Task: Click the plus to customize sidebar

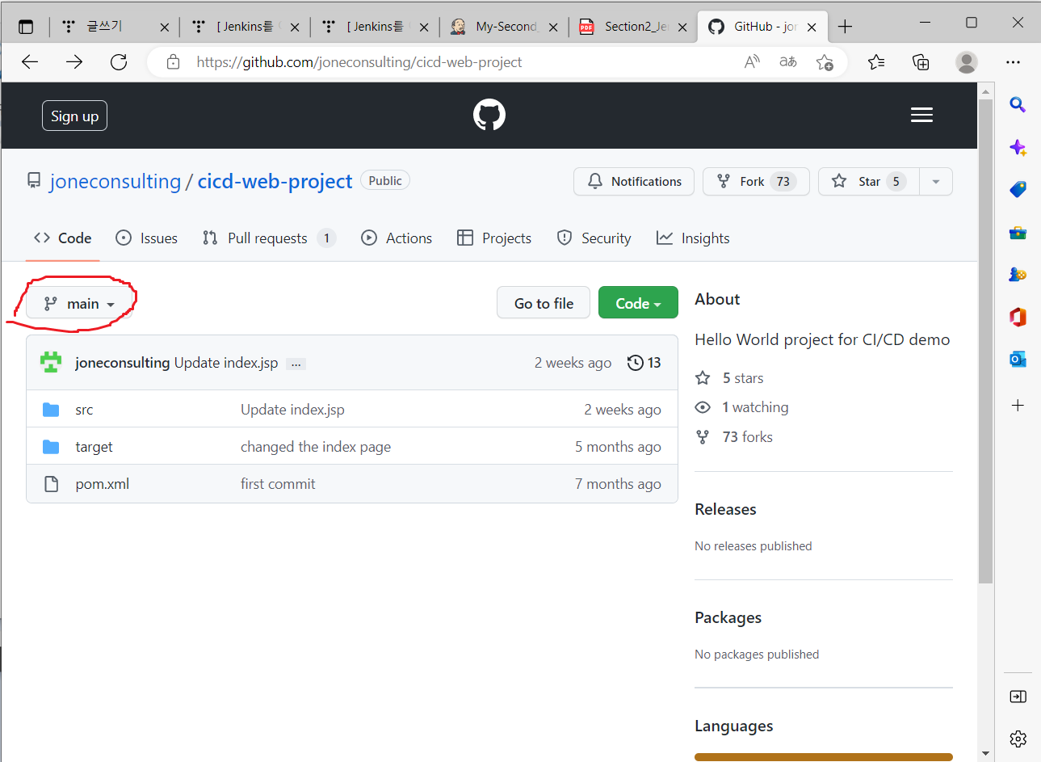Action: (x=1018, y=405)
